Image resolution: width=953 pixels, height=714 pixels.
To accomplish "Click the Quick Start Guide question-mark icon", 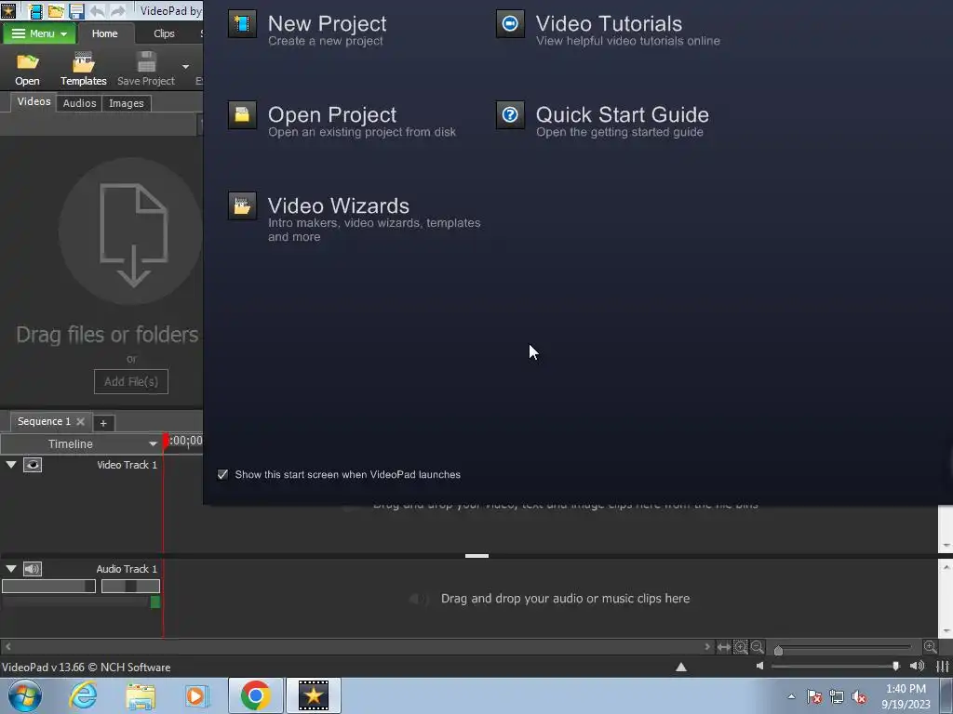I will [510, 114].
